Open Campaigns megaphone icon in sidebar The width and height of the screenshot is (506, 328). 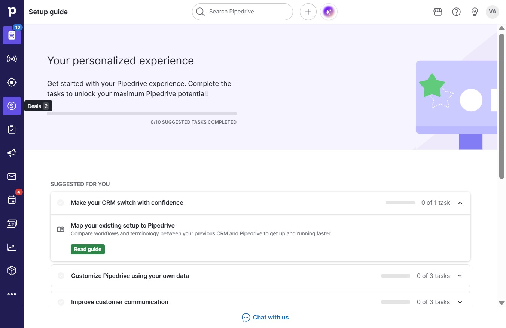click(x=12, y=153)
